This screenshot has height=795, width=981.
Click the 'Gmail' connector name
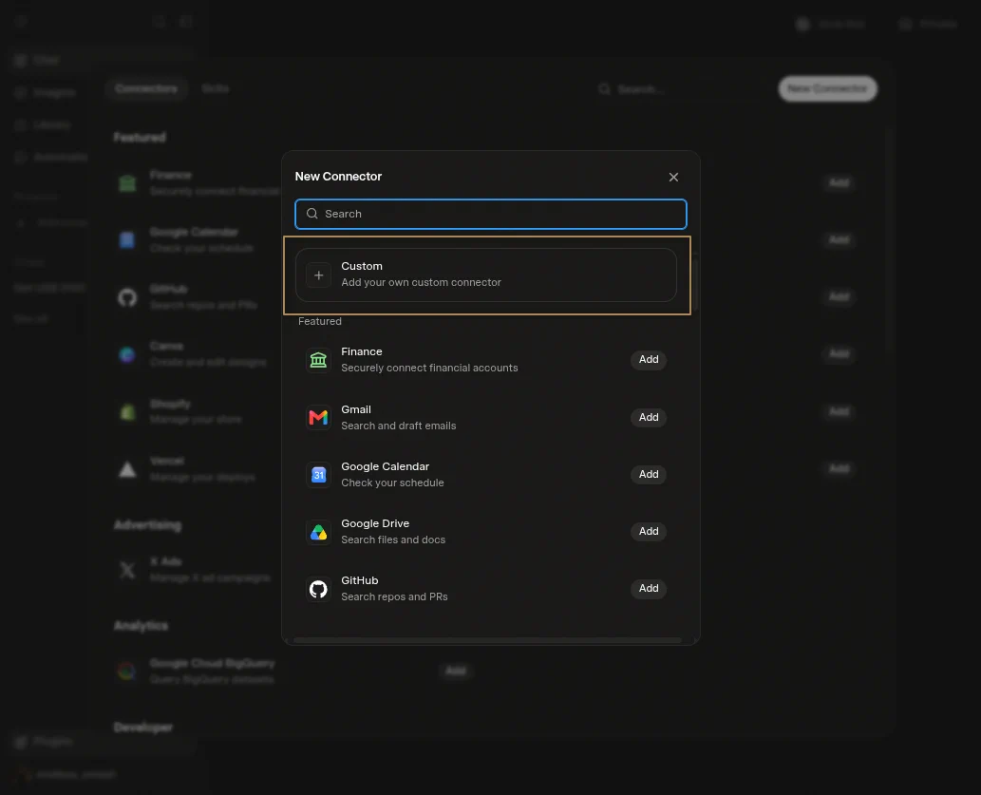(x=356, y=409)
